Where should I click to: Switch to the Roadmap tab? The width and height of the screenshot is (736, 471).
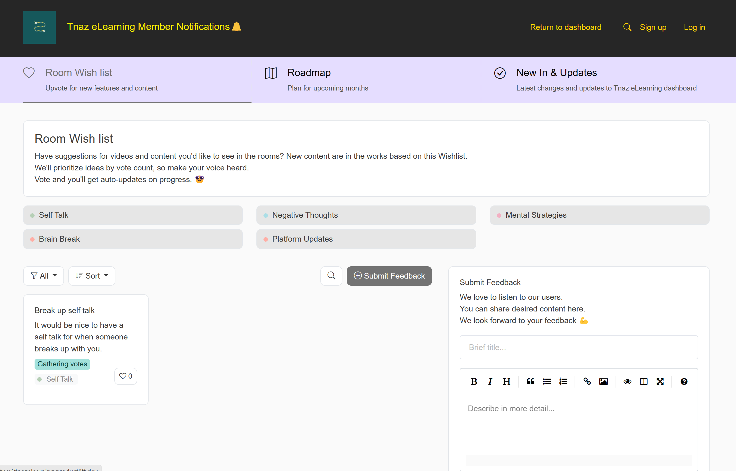click(309, 73)
